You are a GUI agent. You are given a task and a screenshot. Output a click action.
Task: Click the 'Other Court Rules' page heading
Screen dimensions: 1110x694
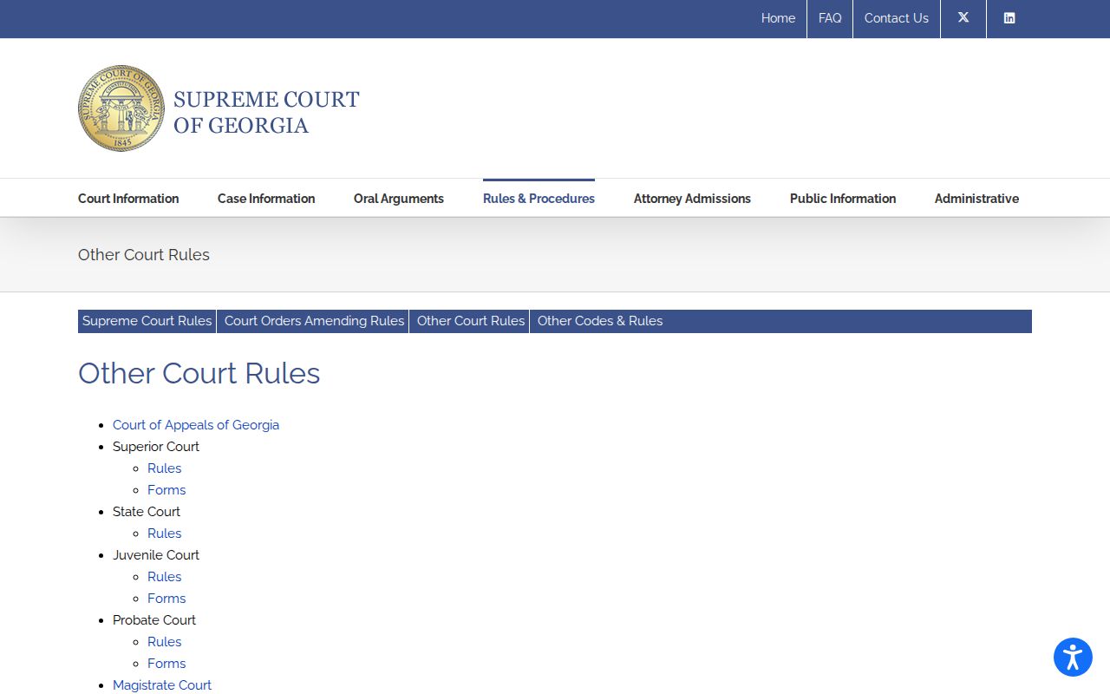(199, 373)
